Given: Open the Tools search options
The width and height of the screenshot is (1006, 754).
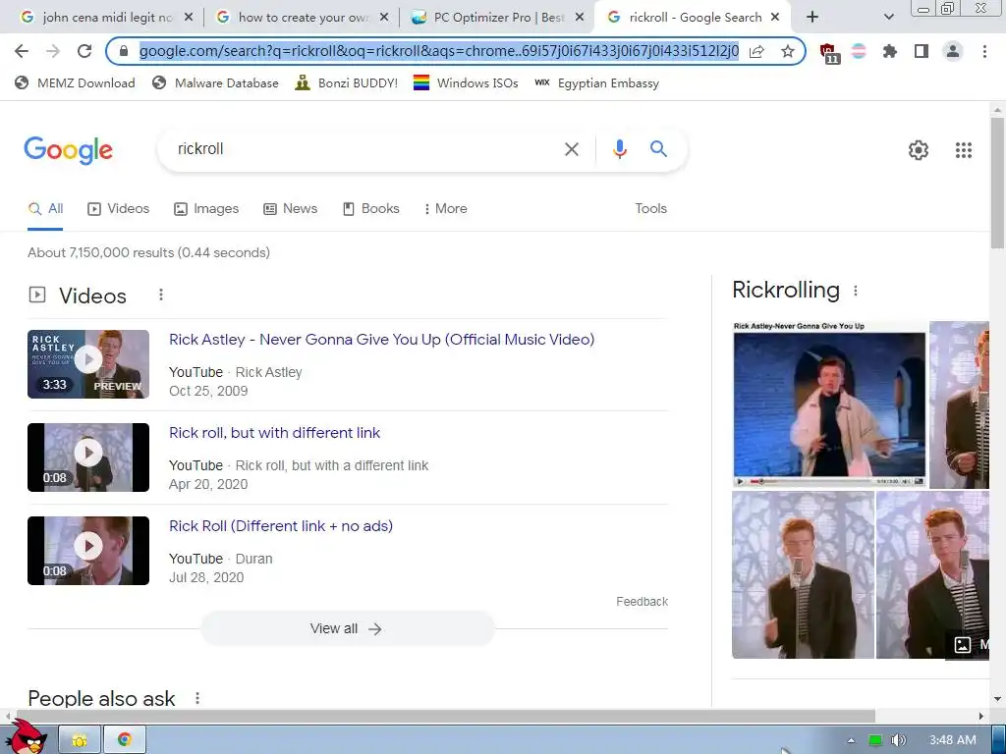Looking at the screenshot, I should 650,208.
